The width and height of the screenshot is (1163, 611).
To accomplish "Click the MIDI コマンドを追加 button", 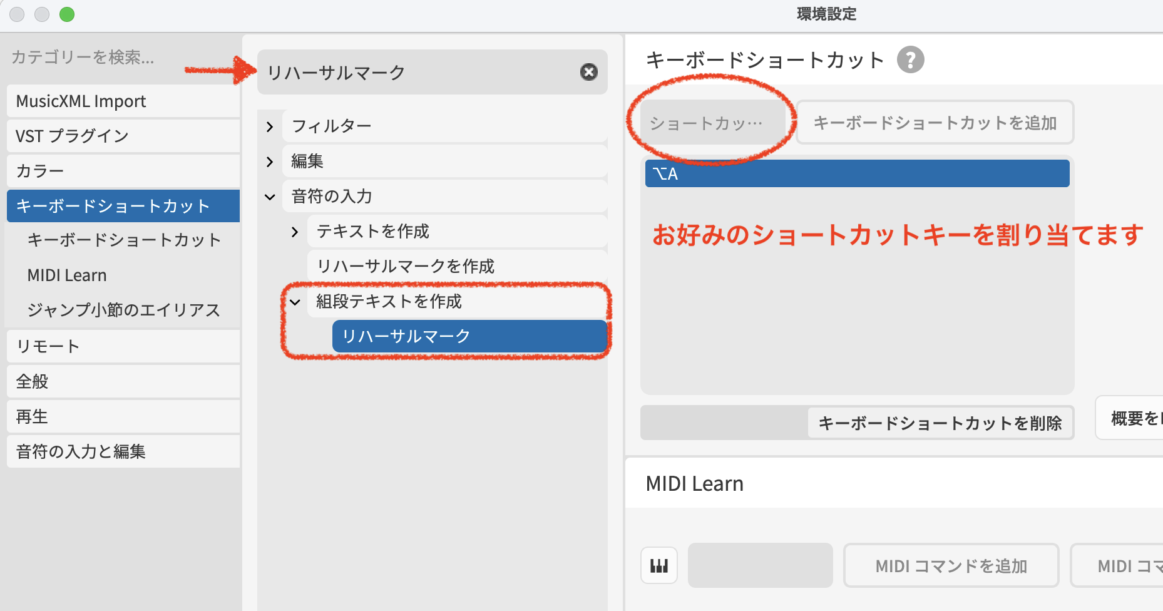I will (951, 567).
